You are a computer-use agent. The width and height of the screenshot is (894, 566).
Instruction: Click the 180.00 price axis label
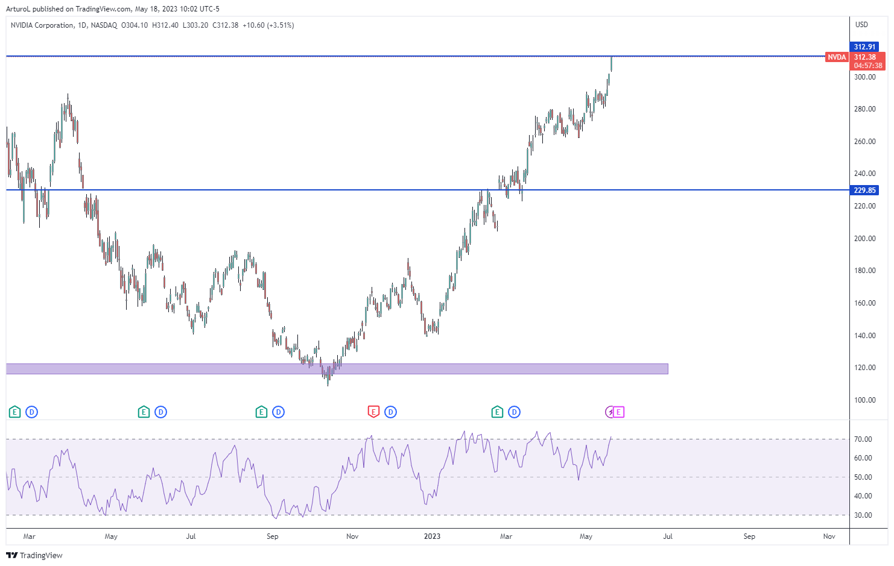[x=864, y=271]
